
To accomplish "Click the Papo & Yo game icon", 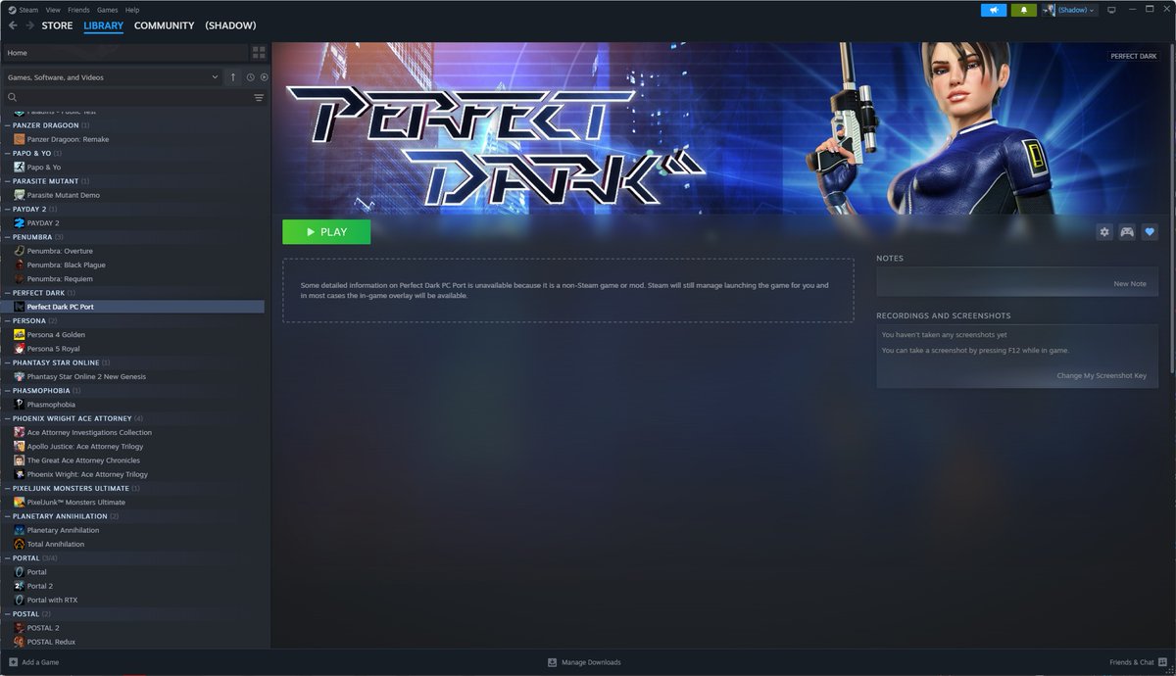I will click(20, 168).
